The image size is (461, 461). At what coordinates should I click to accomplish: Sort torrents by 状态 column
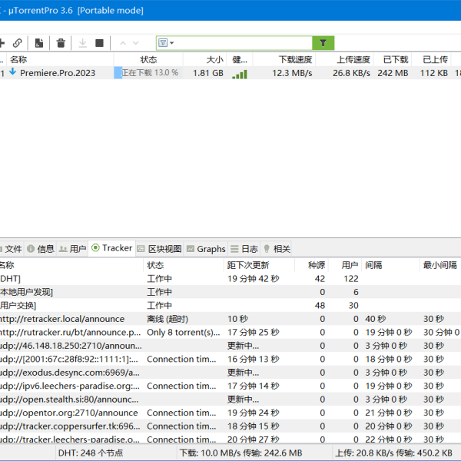[x=148, y=60]
